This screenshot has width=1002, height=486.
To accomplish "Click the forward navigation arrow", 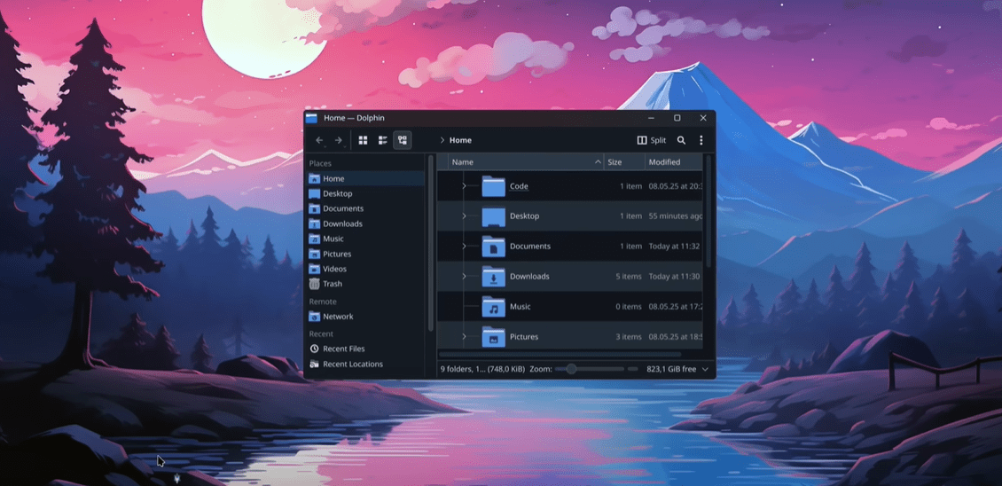I will (x=339, y=140).
